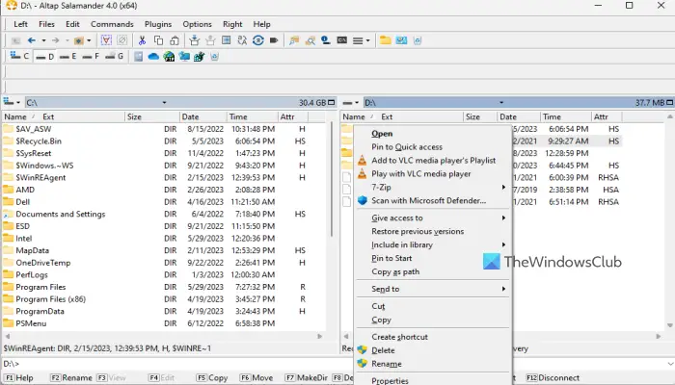Image resolution: width=675 pixels, height=385 pixels.
Task: Click the network computers icon
Action: coord(184,56)
